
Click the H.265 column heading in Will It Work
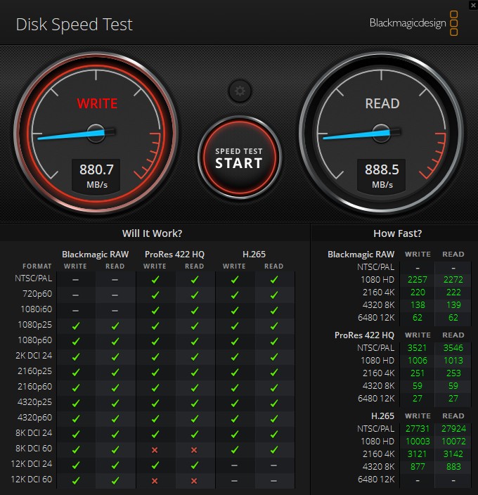click(254, 254)
